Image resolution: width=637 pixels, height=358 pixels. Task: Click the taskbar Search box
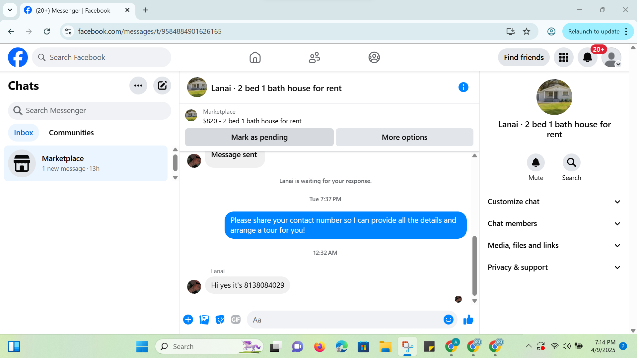point(209,347)
